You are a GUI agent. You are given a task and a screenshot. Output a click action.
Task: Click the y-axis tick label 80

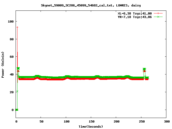coord(12,39)
